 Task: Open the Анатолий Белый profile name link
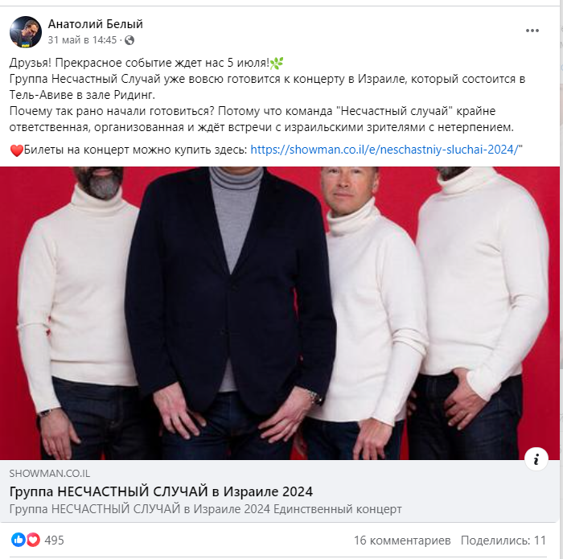pos(96,24)
